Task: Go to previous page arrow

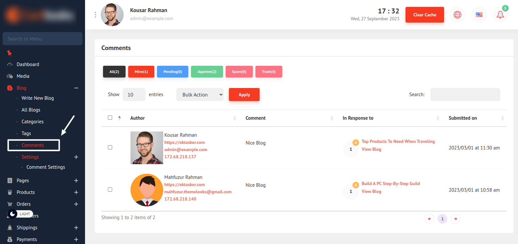Action: [x=429, y=219]
